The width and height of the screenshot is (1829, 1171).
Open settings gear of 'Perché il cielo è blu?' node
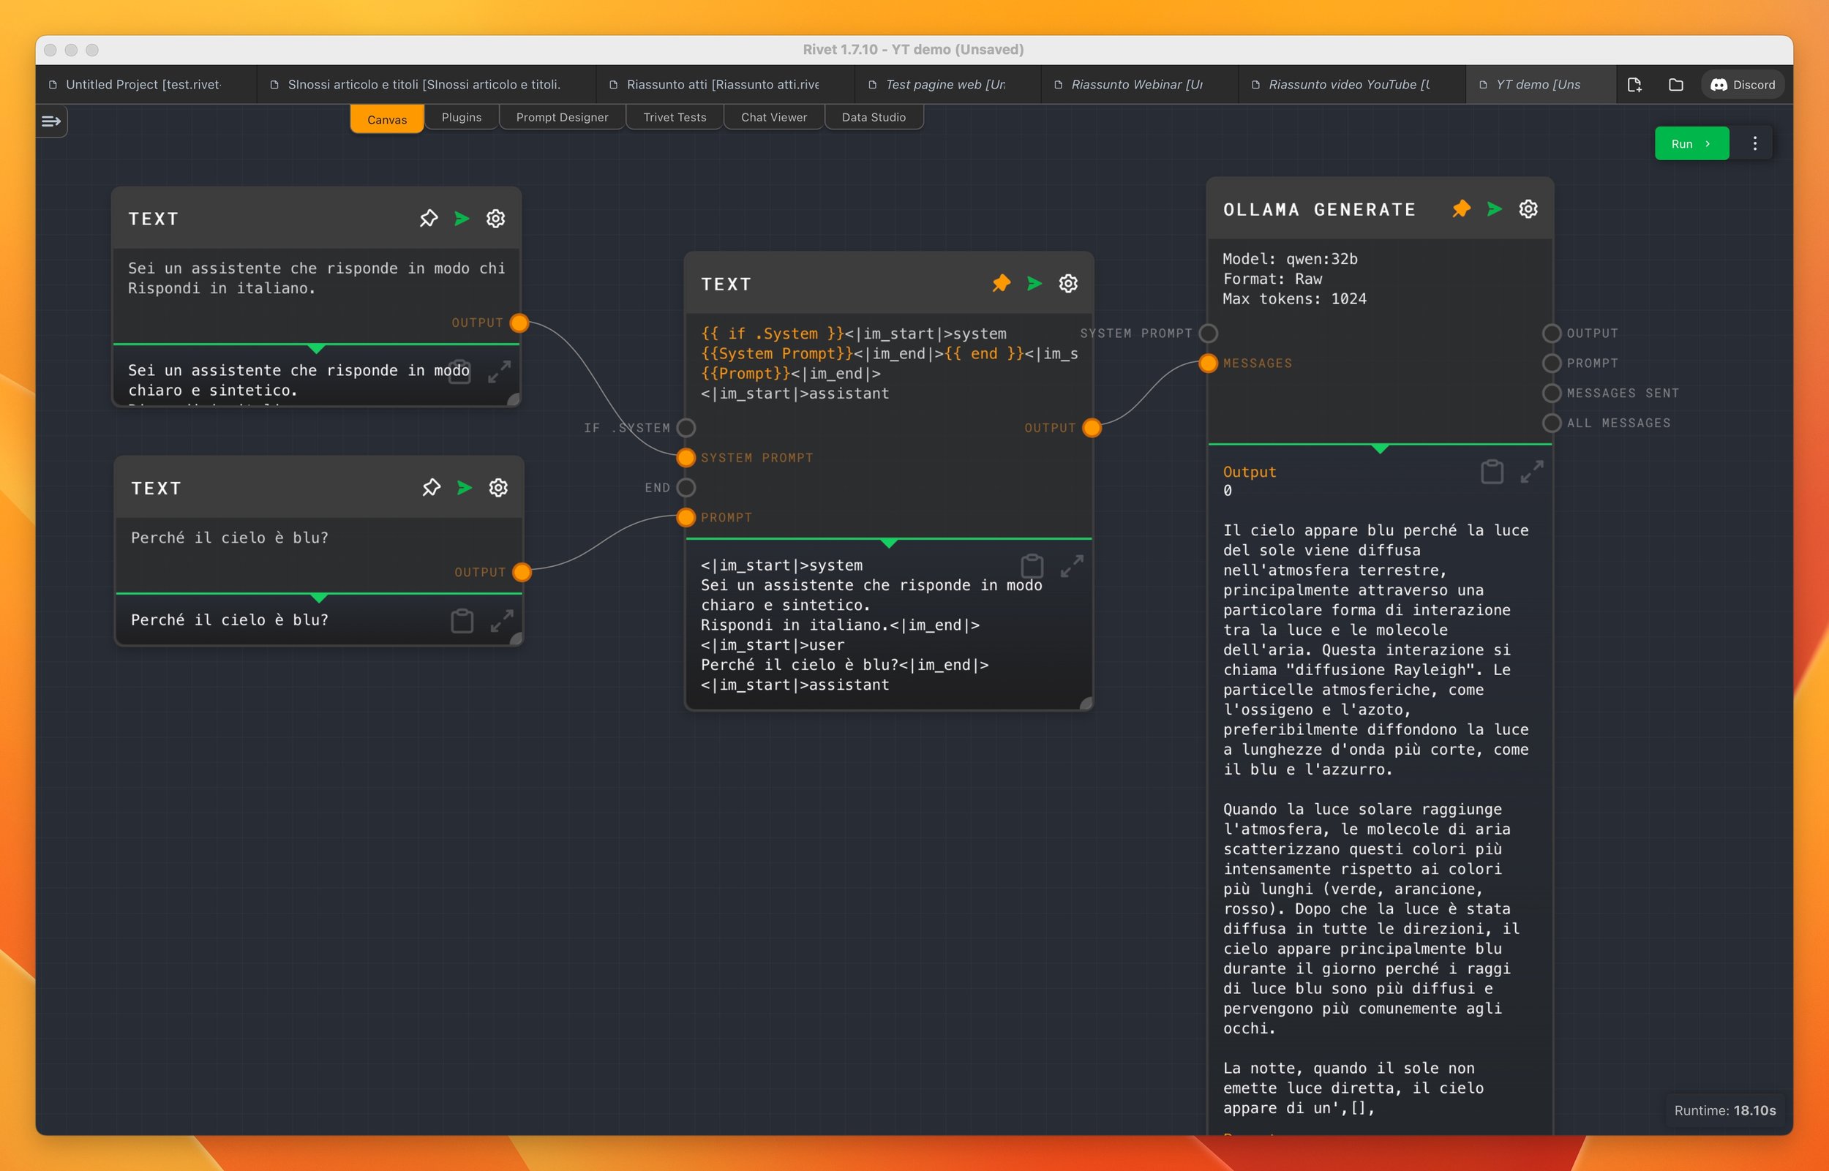pos(498,487)
